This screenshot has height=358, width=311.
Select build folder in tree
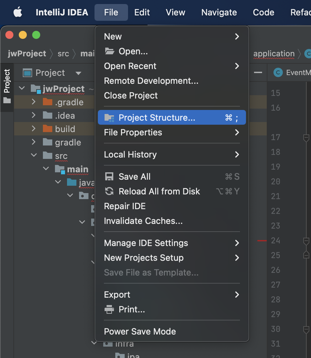65,129
